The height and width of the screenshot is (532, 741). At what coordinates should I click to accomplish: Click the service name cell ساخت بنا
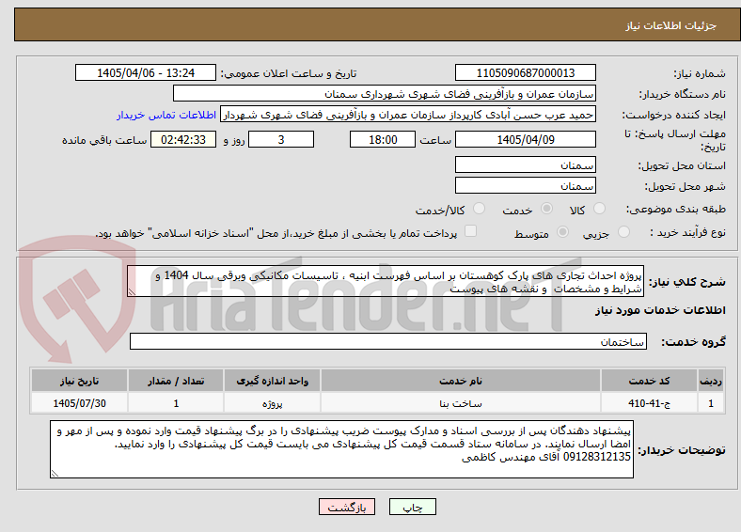click(x=460, y=403)
